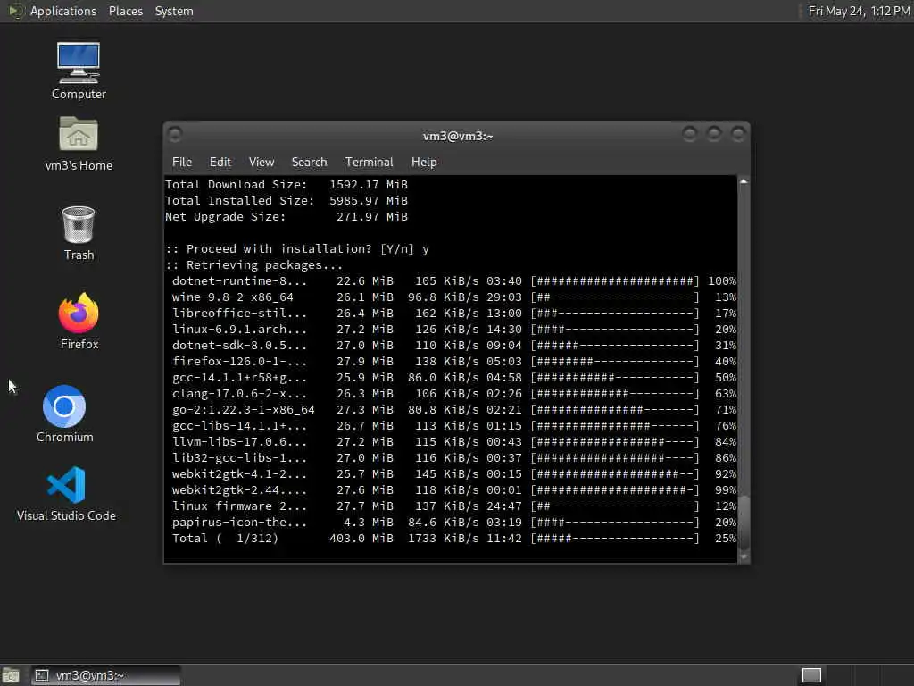The height and width of the screenshot is (686, 914).
Task: Click the go-2:1.22.3-1-x86_64 package name
Action: 243,410
